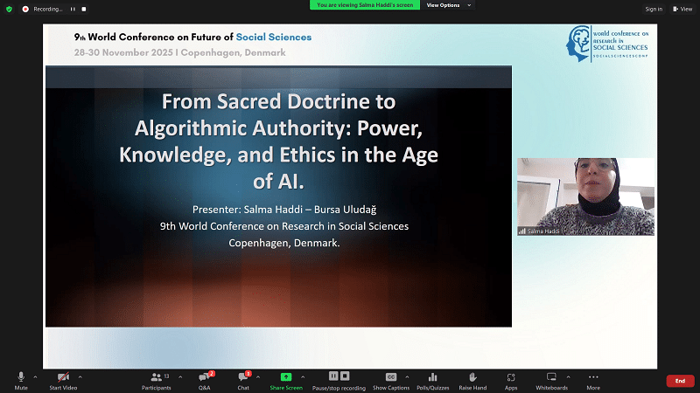Start video with camera button
The width and height of the screenshot is (700, 393).
click(x=63, y=379)
